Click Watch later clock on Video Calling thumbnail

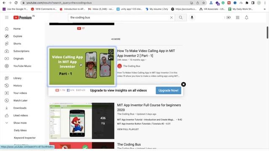111,52
